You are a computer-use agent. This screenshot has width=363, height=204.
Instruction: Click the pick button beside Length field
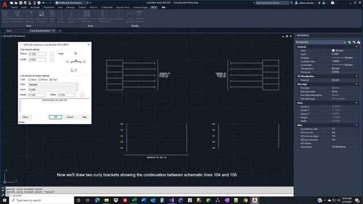click(x=52, y=59)
